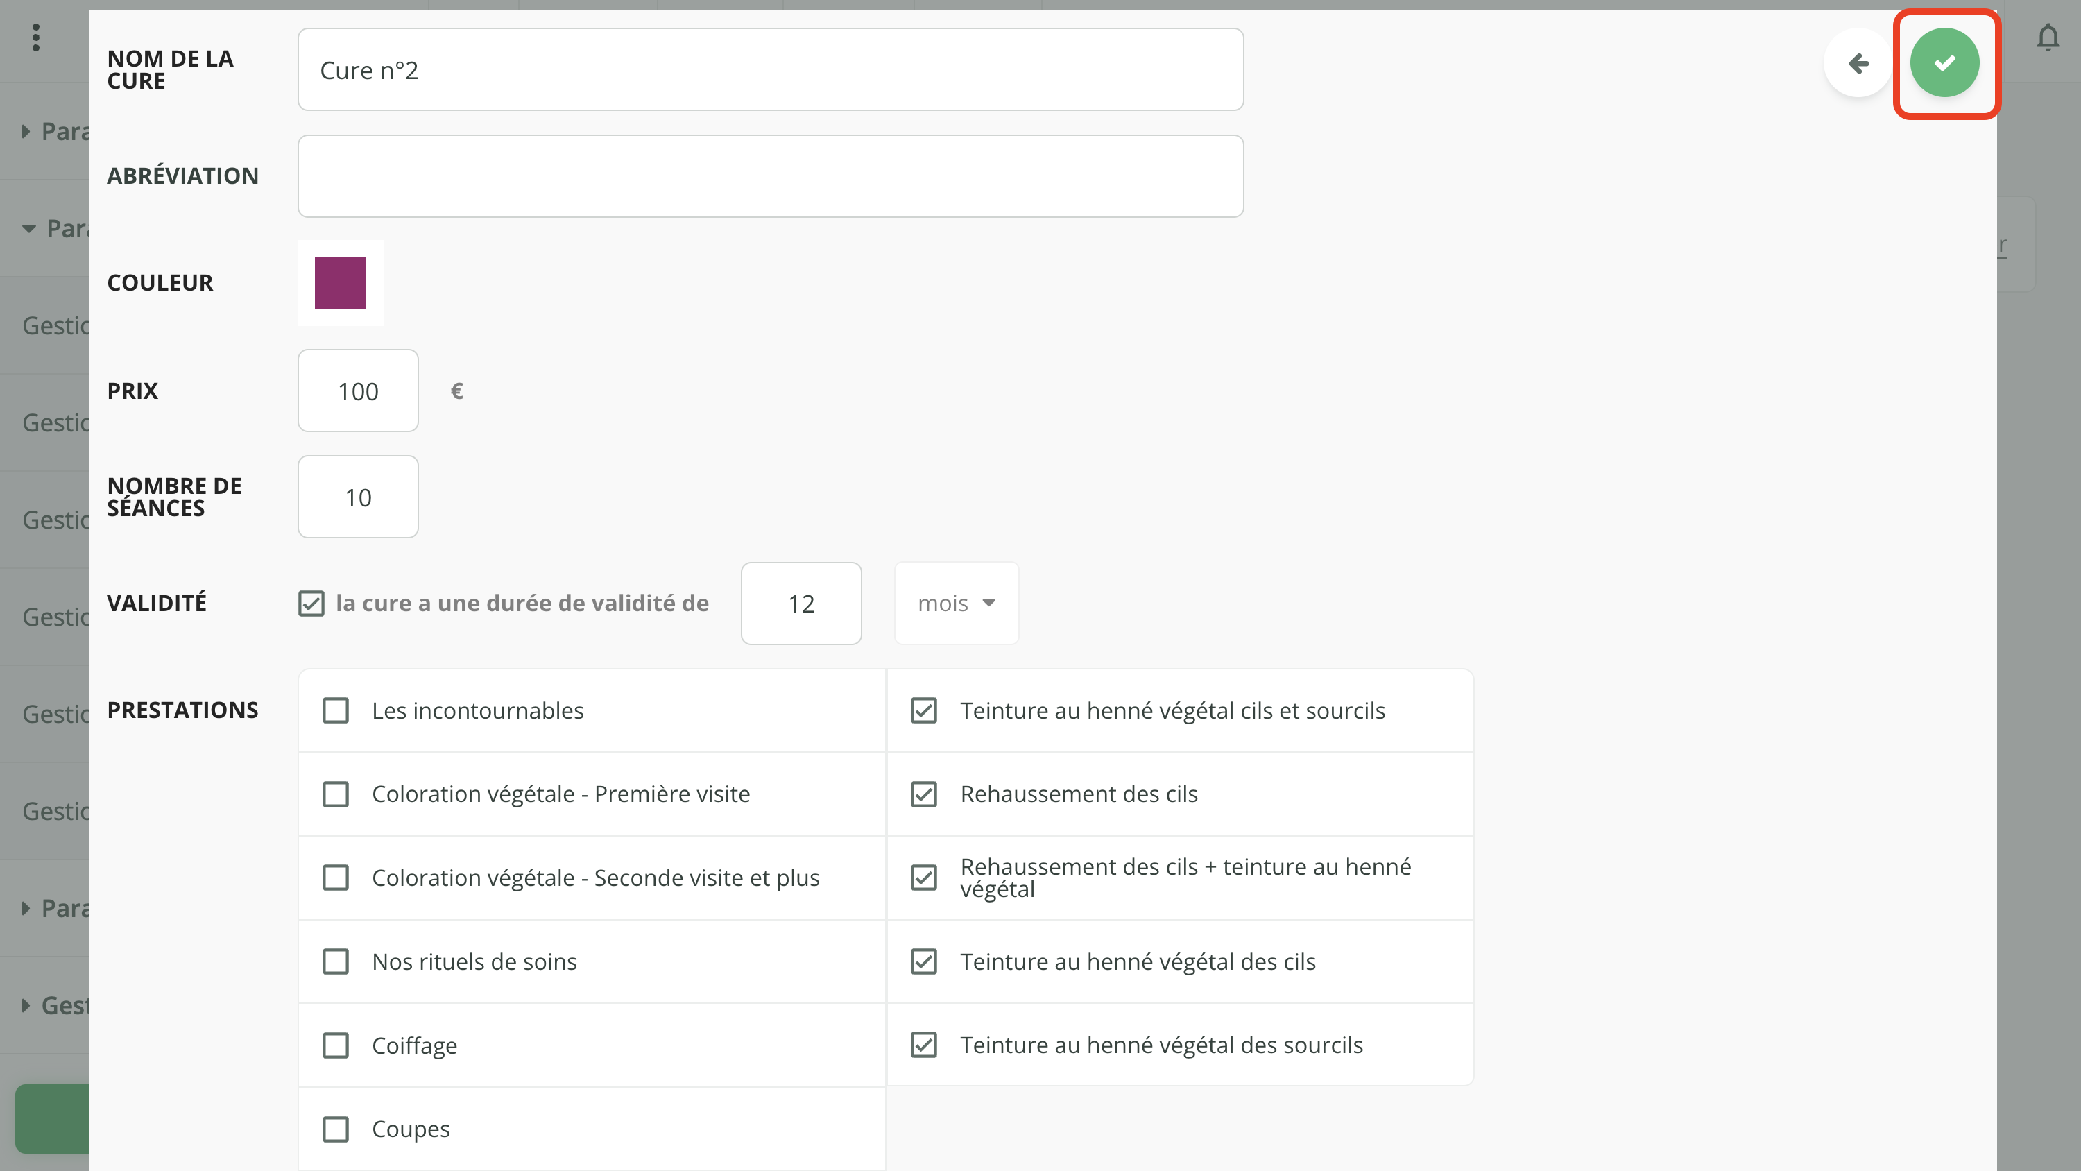Open the purple color picker swatch
Screen dimensions: 2081x1171
(340, 283)
